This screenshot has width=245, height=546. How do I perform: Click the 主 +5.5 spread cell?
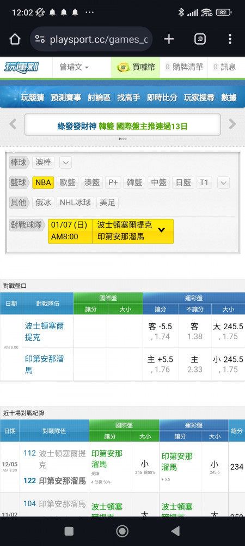(160, 364)
